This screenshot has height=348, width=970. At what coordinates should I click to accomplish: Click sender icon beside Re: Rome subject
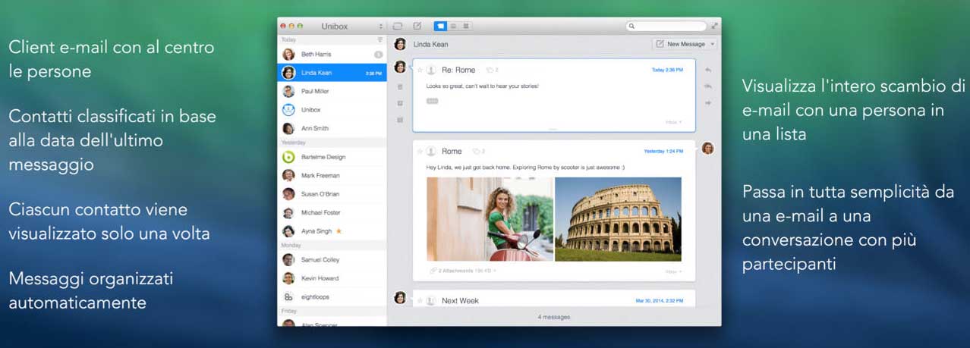click(431, 70)
